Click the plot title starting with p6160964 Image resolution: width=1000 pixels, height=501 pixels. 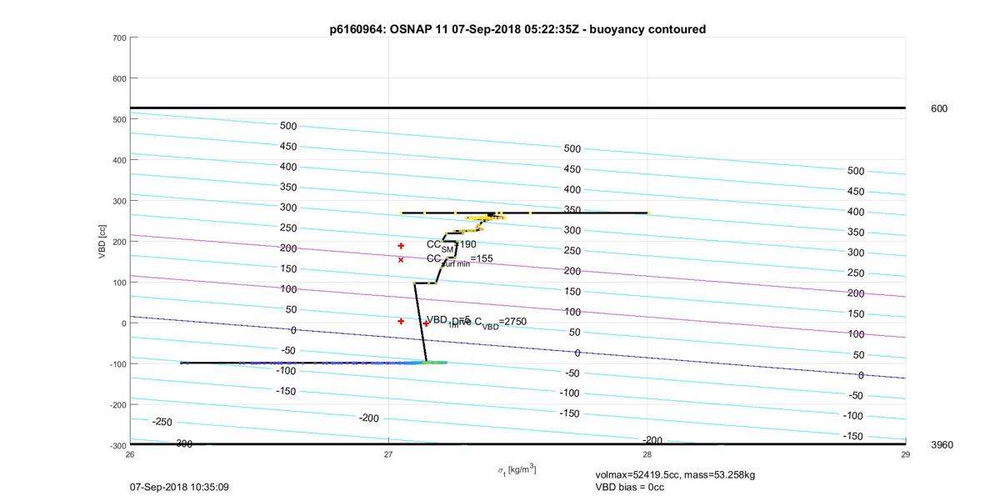point(517,29)
